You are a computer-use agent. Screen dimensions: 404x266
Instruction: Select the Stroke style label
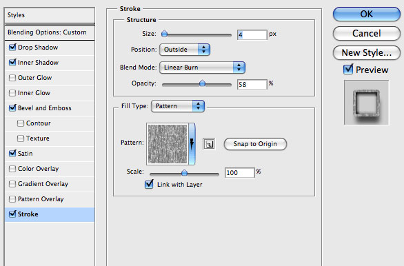(x=28, y=214)
